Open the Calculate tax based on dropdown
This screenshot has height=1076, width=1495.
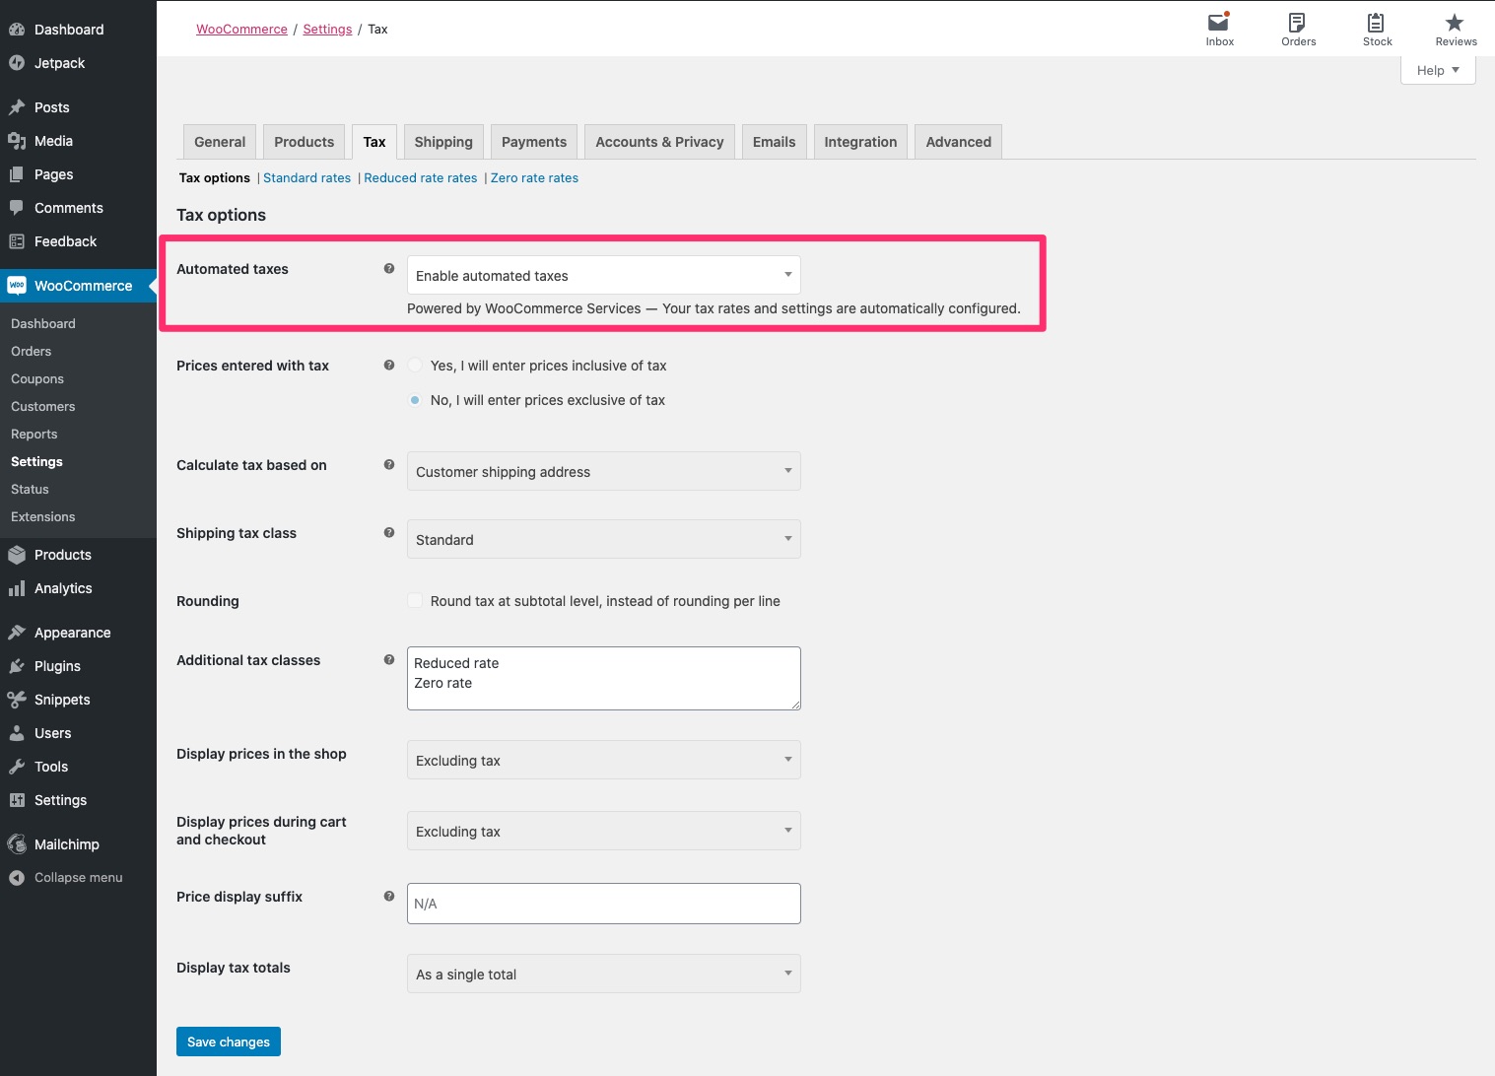(x=603, y=471)
